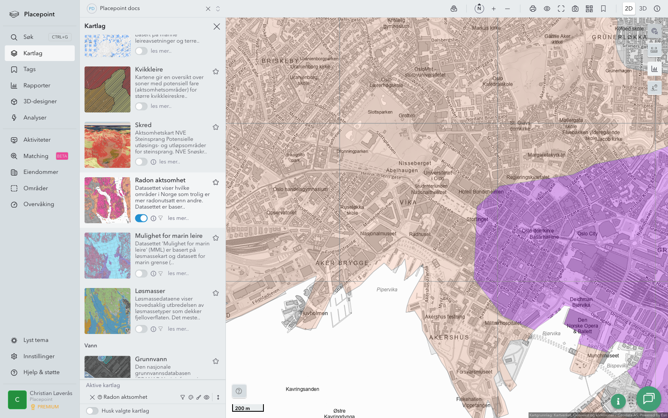Toggle Husk valgte kartlag switch
The image size is (668, 418).
(92, 411)
